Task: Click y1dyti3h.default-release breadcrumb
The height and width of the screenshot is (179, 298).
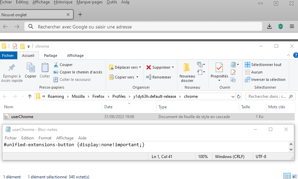Action: click(155, 96)
